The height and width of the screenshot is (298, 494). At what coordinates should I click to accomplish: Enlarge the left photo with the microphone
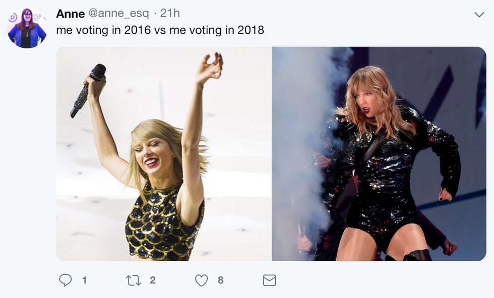163,154
